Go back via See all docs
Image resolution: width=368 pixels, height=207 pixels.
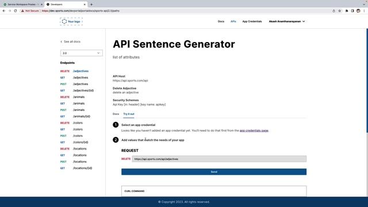(70, 41)
